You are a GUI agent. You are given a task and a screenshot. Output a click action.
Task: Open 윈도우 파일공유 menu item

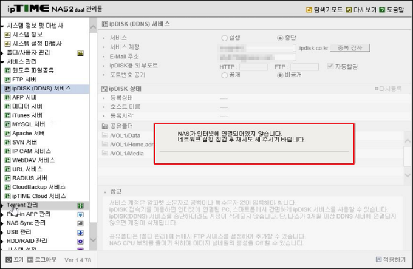[33, 70]
